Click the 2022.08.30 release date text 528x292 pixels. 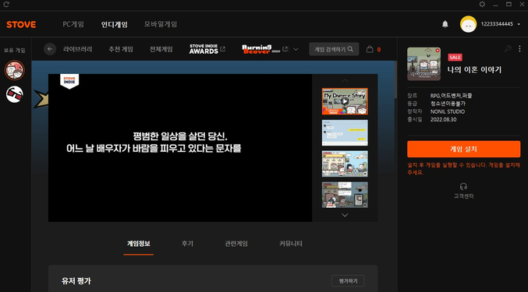(444, 120)
